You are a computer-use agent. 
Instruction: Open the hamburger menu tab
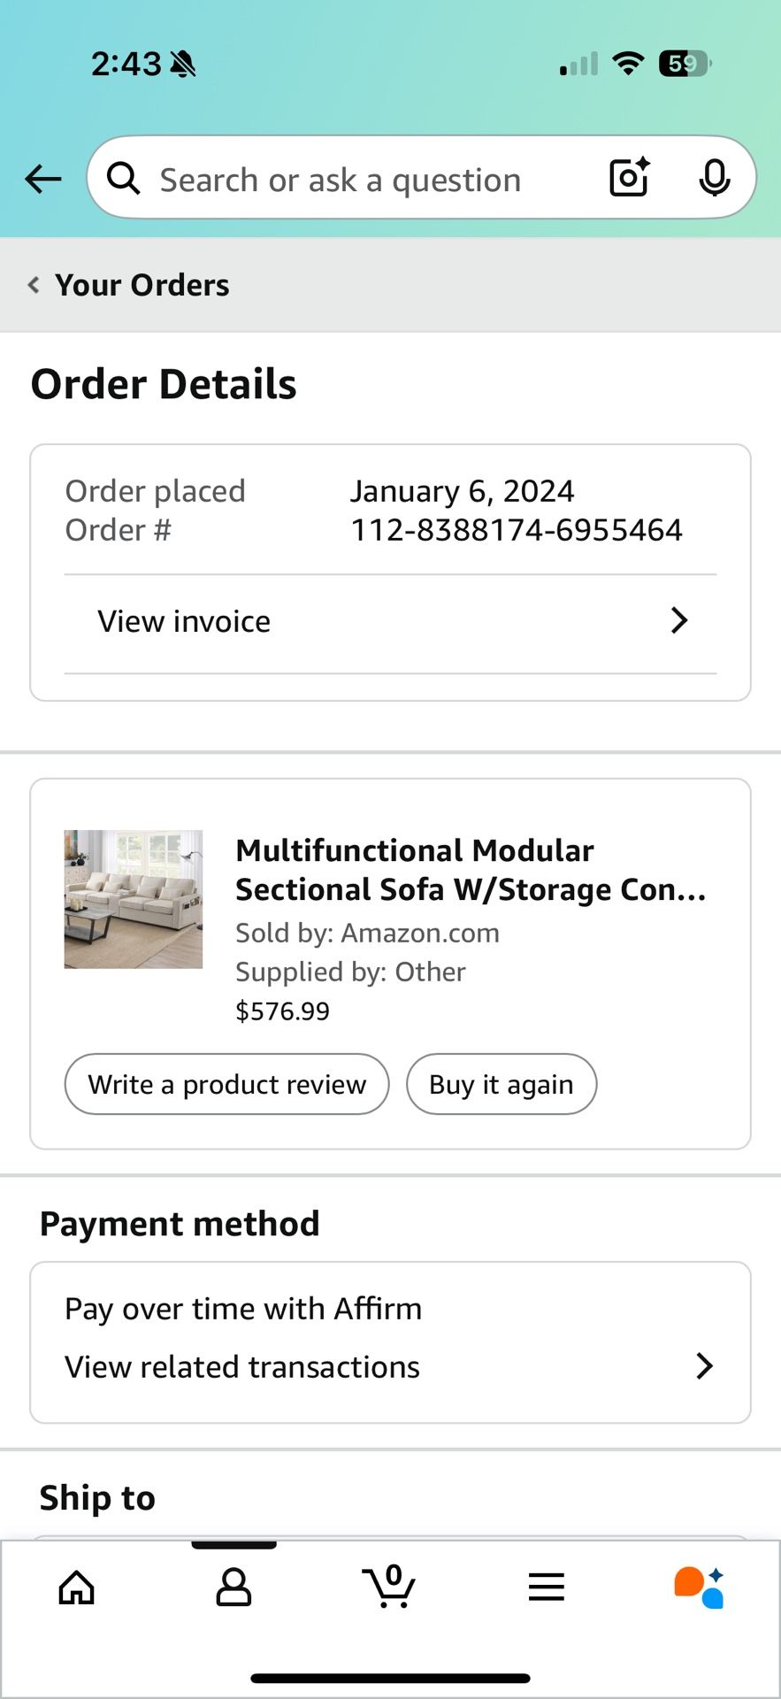point(546,1588)
